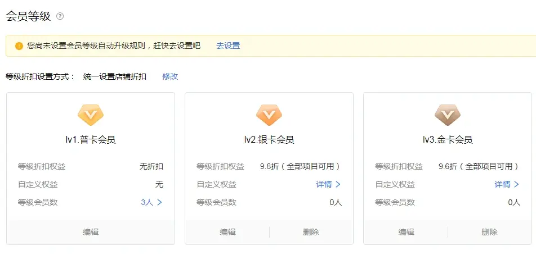Open the 3人 member count for 普卡会员

[151, 202]
